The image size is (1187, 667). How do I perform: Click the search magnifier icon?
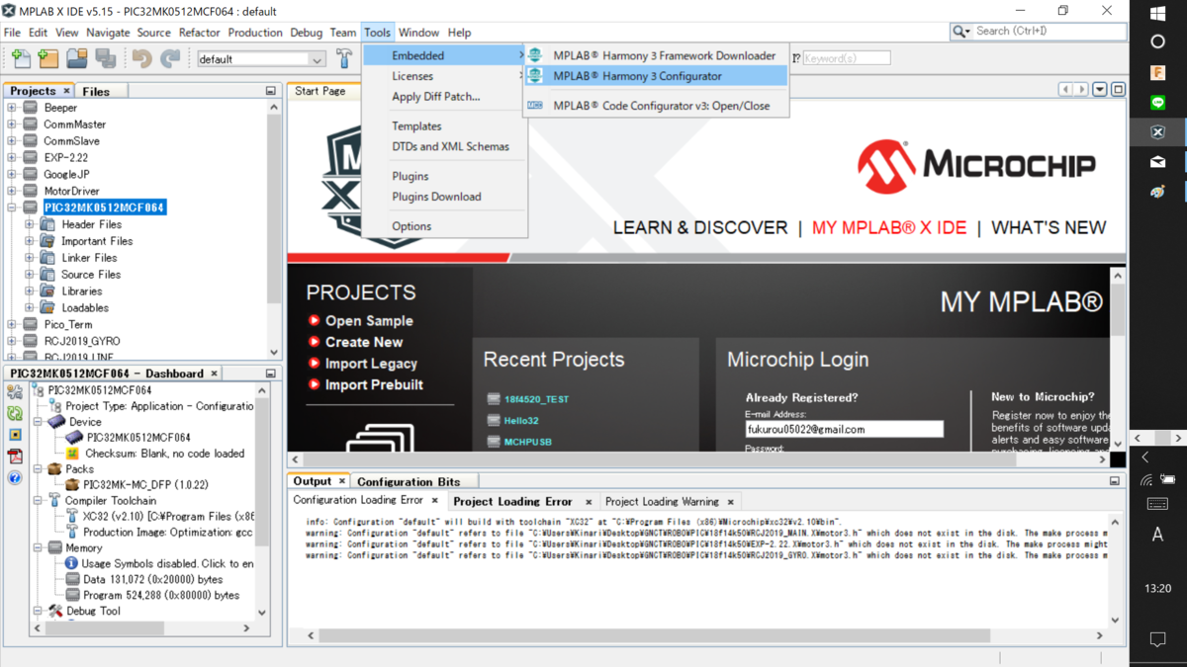point(960,32)
